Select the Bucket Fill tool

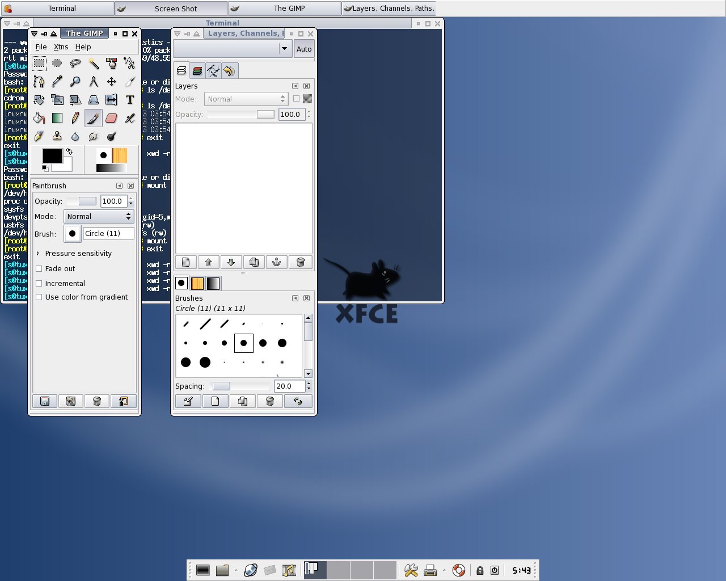[x=39, y=118]
